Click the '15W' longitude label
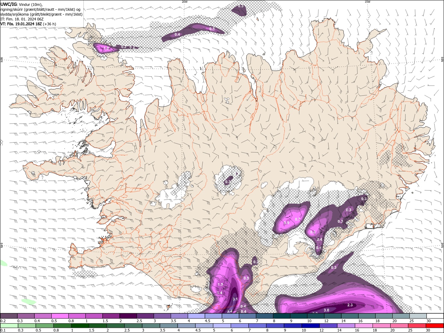Image resolution: width=444 pixels, height=333 pixels. (x=367, y=2)
